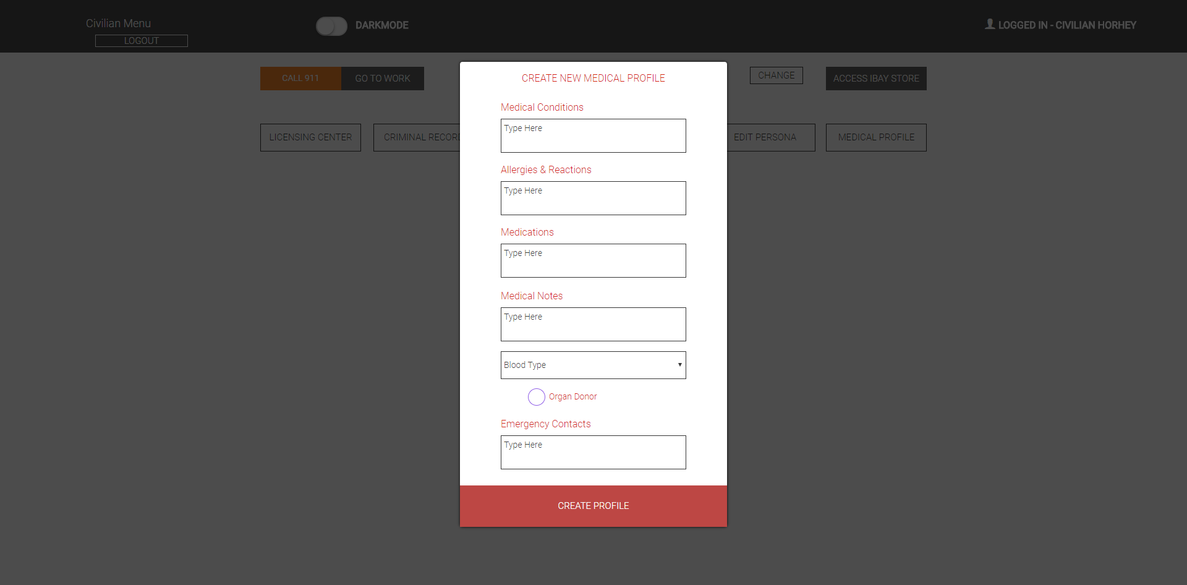This screenshot has height=585, width=1187.
Task: Select the Medical Notes input box
Action: tap(593, 324)
